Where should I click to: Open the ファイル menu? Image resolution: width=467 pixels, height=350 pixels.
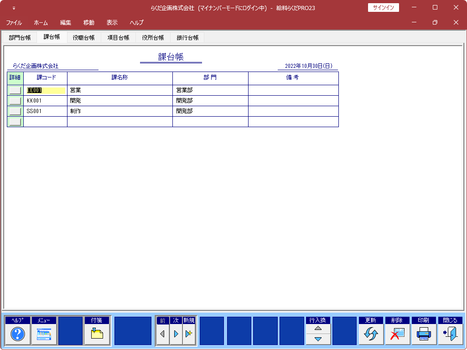pyautogui.click(x=14, y=23)
